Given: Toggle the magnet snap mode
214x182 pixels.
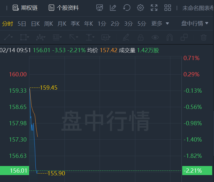Looking at the screenshot, I should (x=170, y=37).
